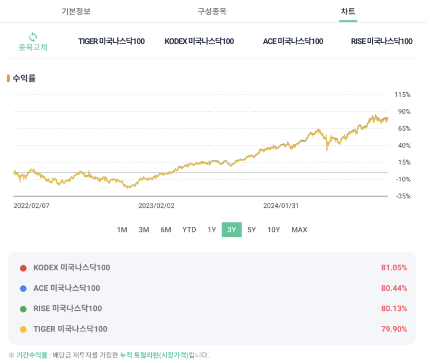Select the 차트 tab
This screenshot has height=363, width=430.
tap(348, 11)
